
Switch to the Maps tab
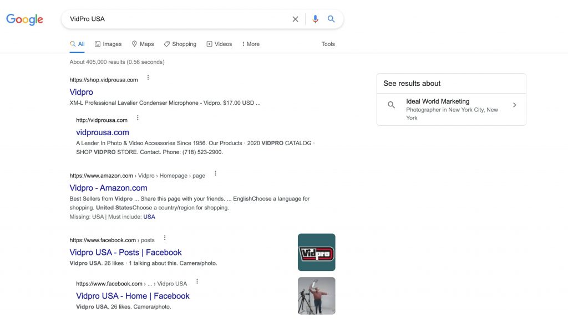[x=143, y=44]
